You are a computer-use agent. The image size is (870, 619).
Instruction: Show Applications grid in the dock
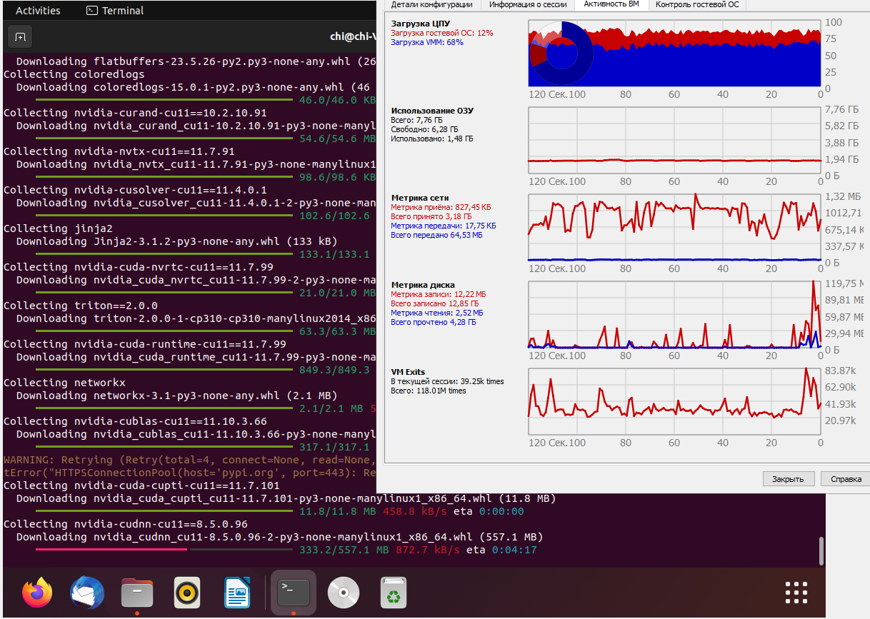coord(796,593)
